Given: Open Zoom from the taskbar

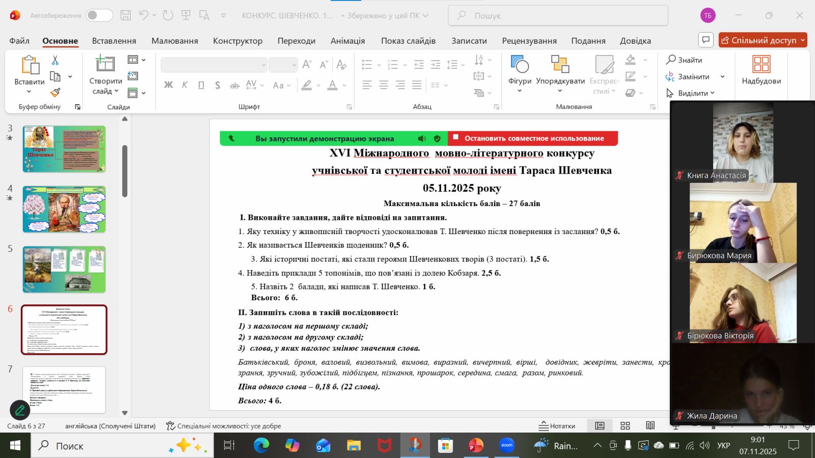Looking at the screenshot, I should coord(506,446).
